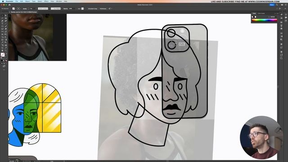The image size is (288, 162).
Task: Click the stroke weight input field
Action: point(32,9)
